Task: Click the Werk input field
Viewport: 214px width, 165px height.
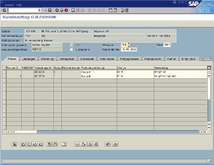Action: pos(167,45)
